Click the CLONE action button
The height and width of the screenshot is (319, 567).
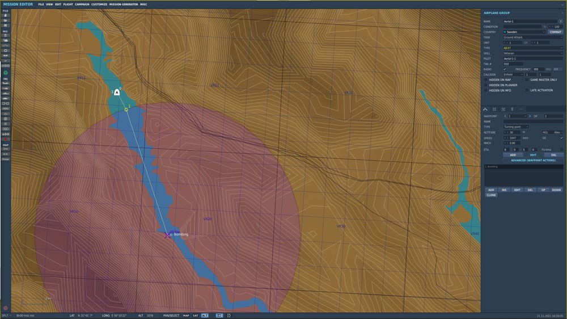point(491,195)
